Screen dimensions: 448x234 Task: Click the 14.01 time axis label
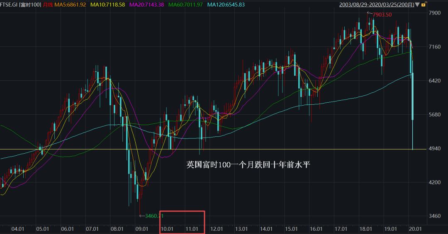pyautogui.click(x=266, y=229)
